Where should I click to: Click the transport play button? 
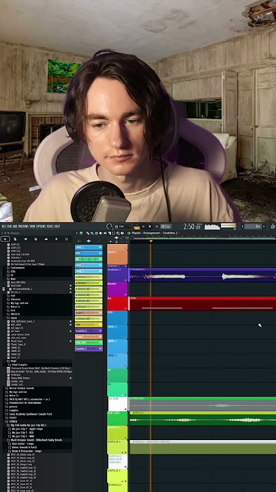point(144,227)
